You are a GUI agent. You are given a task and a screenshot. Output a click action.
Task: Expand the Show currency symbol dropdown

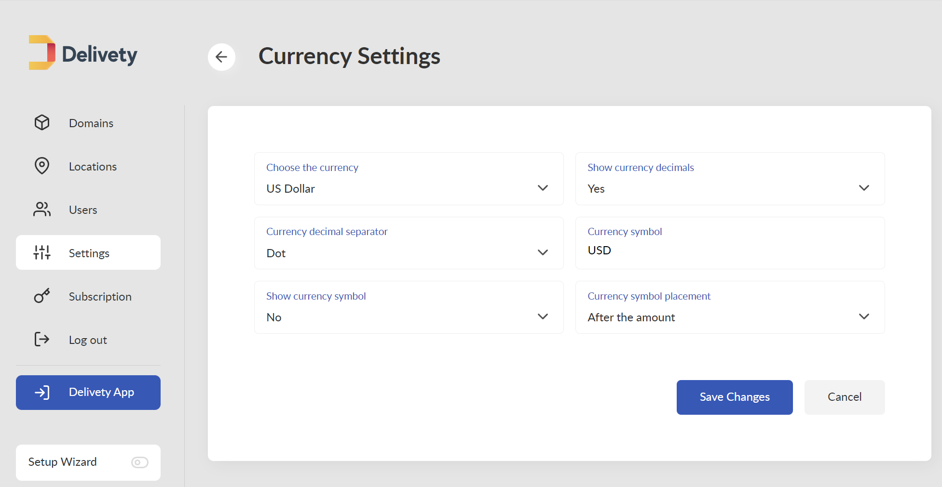point(409,307)
